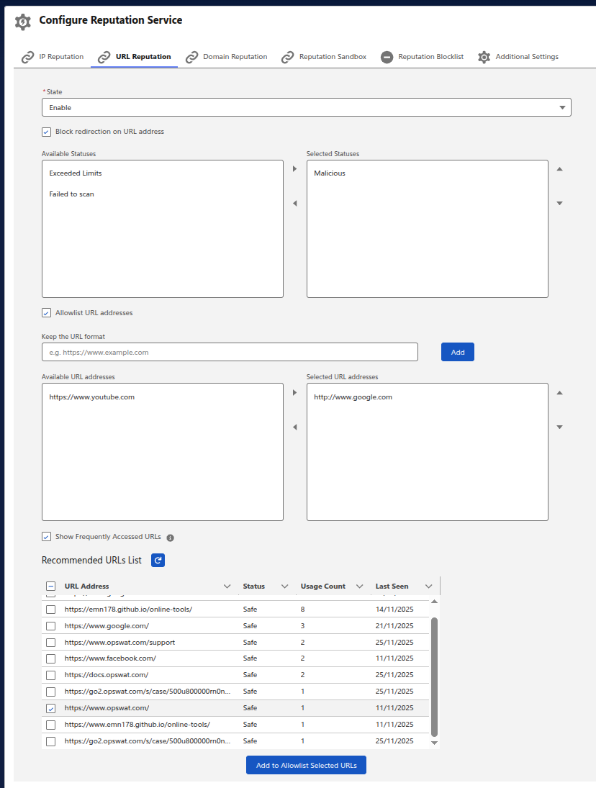Move selected status up in order
The image size is (596, 788).
pyautogui.click(x=559, y=169)
